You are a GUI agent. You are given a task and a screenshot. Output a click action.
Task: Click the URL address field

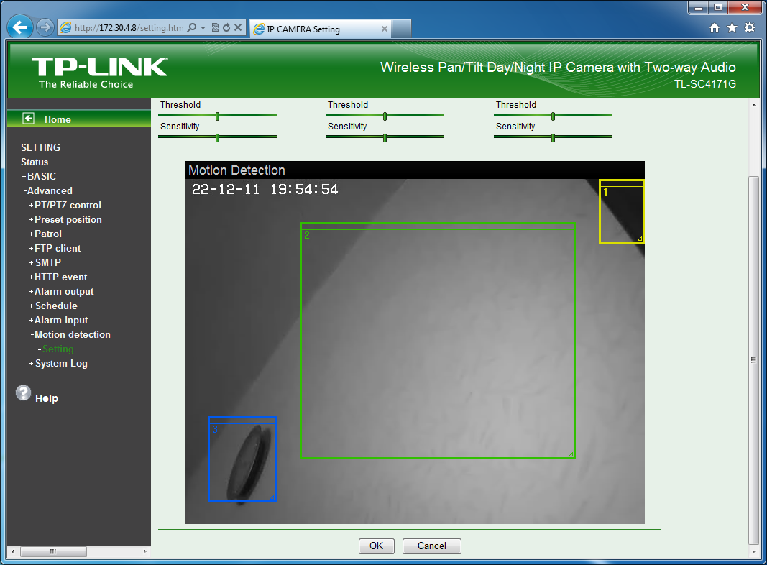[129, 28]
